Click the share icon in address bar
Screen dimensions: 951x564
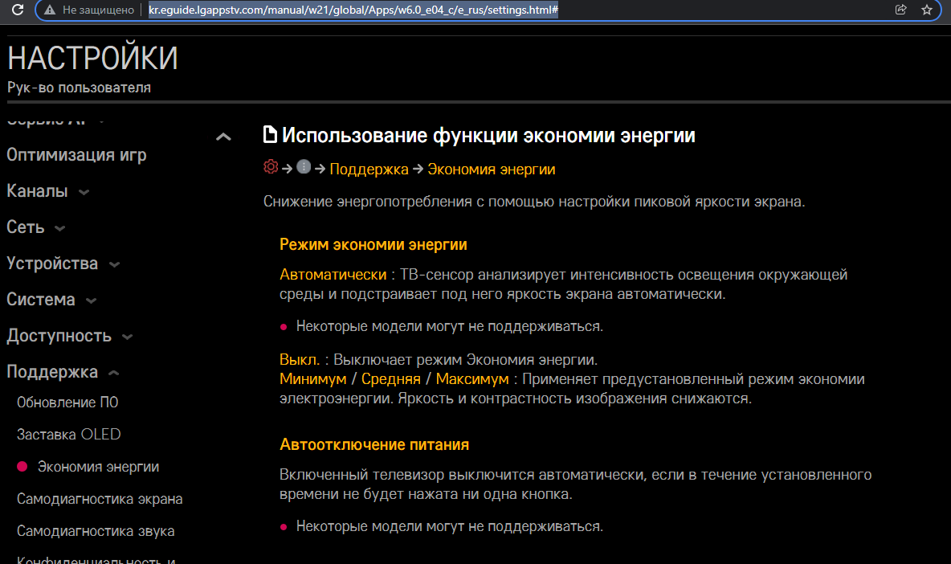click(900, 10)
